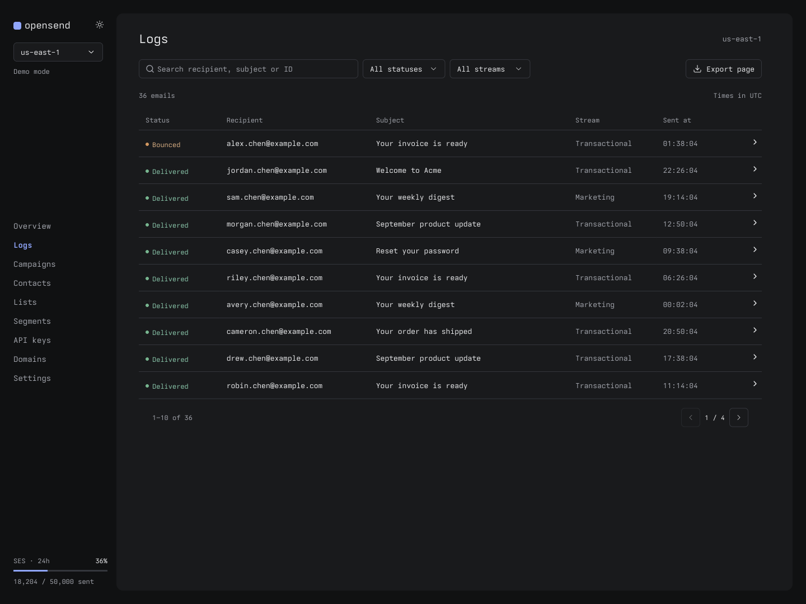Click recipient drew.chen@example.com
The width and height of the screenshot is (806, 604).
(272, 358)
